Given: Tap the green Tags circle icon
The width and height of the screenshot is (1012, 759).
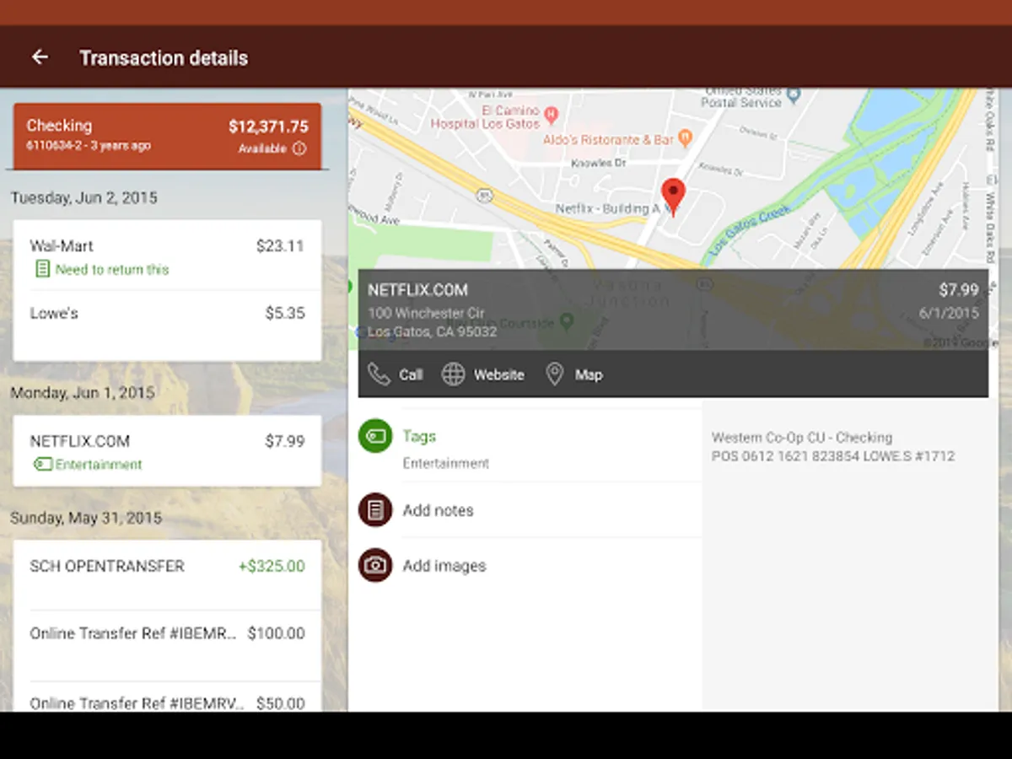Looking at the screenshot, I should coord(375,436).
